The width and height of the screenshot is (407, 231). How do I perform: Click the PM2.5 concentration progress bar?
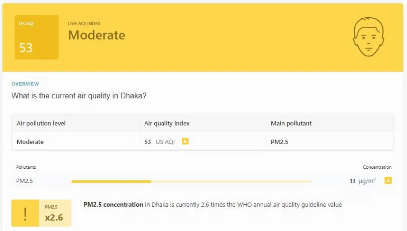(x=191, y=181)
